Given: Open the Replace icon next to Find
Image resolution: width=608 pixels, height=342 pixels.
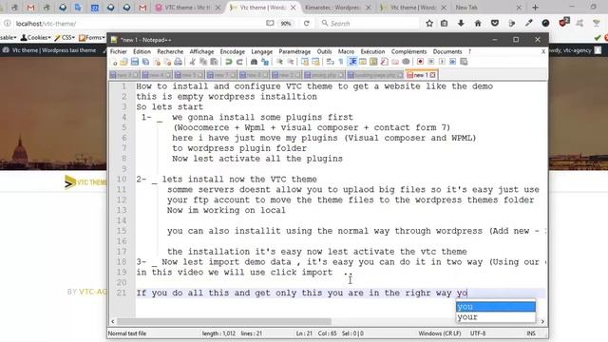Looking at the screenshot, I should (265, 62).
